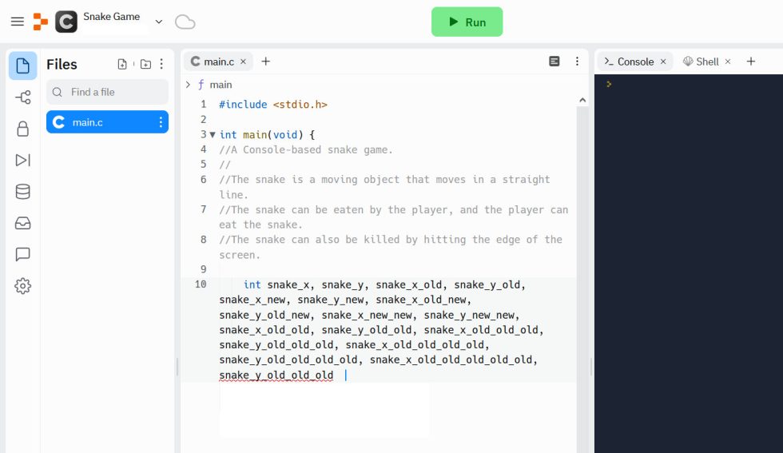Click the cloud sync status icon
The height and width of the screenshot is (453, 783).
click(185, 22)
